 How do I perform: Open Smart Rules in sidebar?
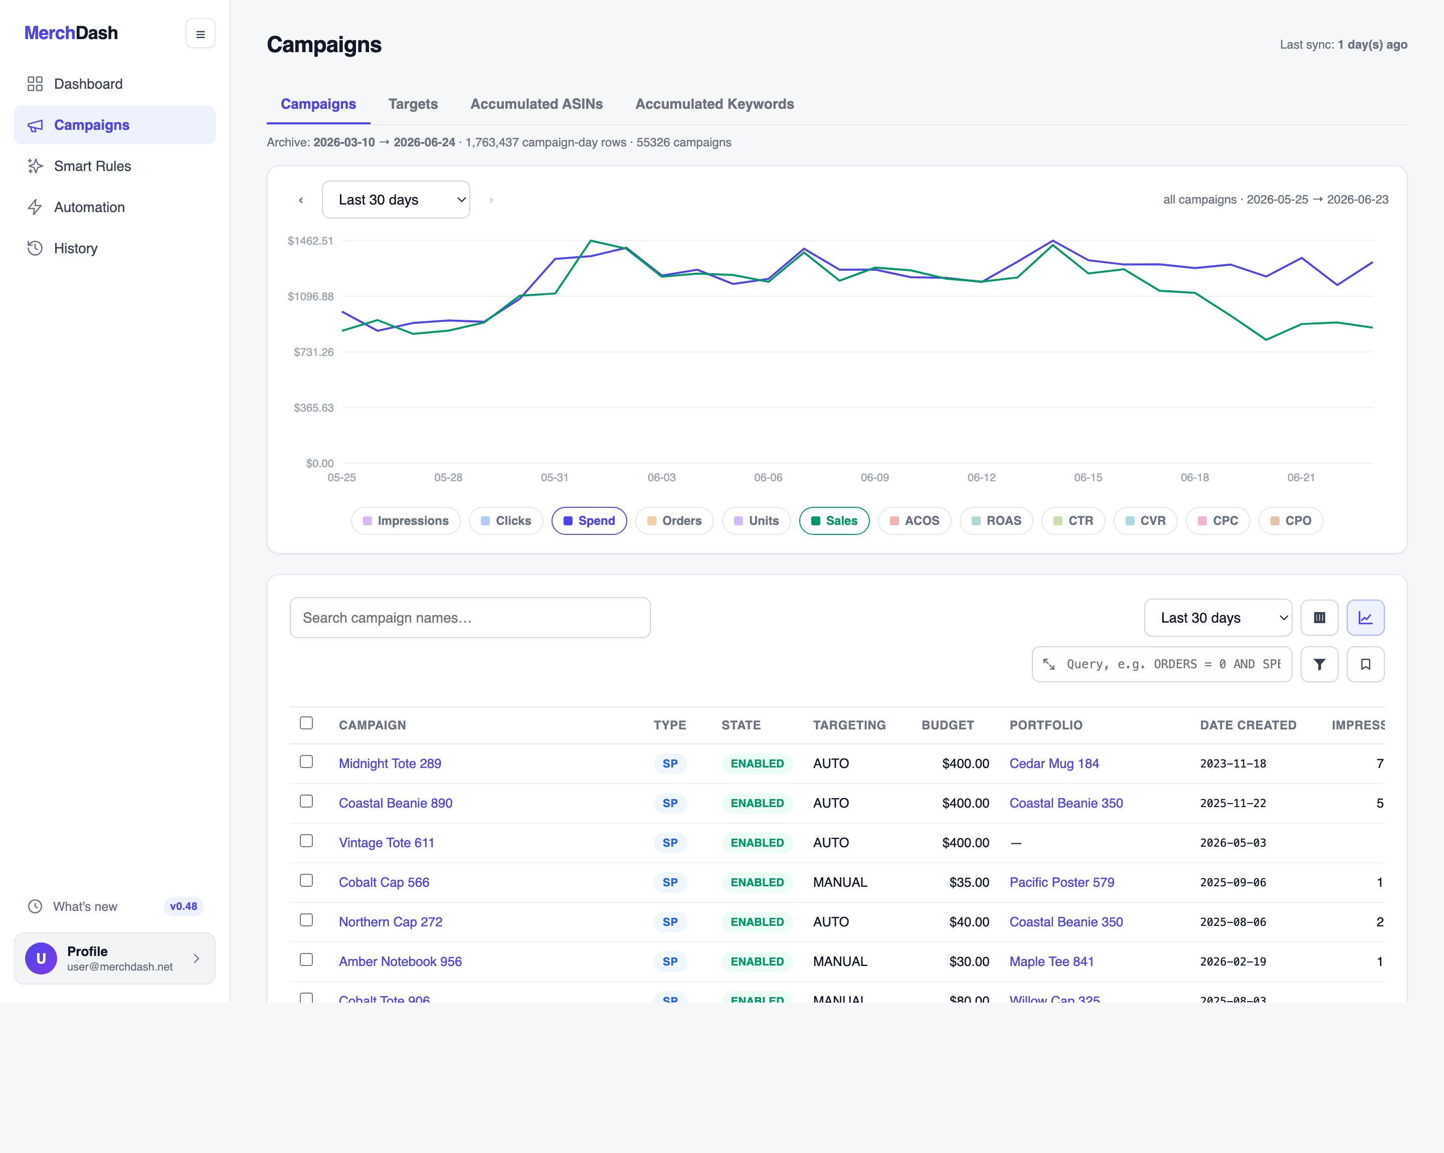point(114,166)
